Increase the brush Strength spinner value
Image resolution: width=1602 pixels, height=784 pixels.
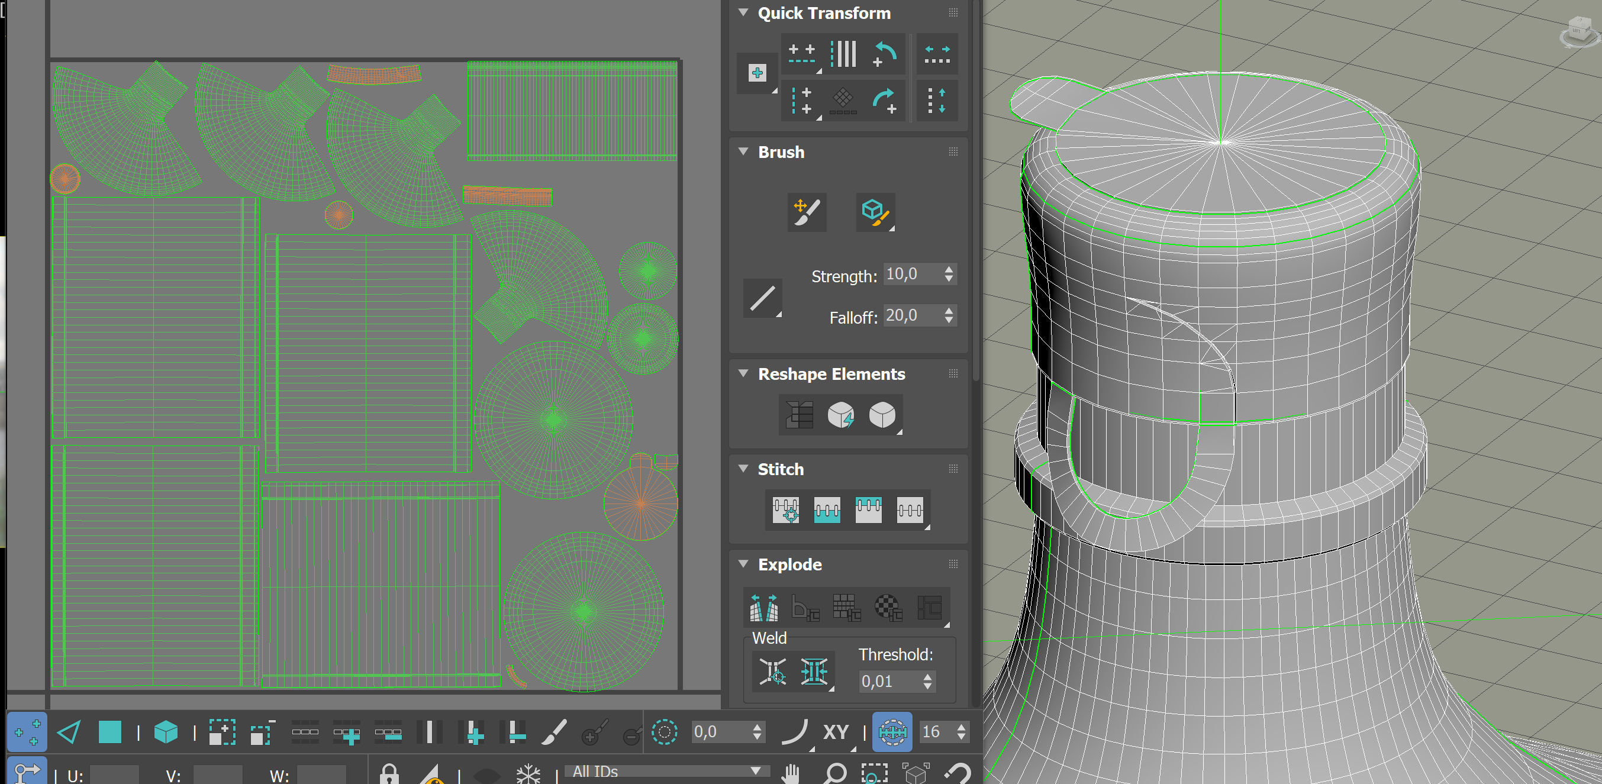coord(949,270)
